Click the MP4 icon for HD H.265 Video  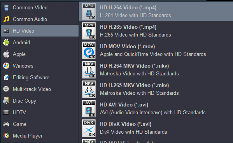89,31
